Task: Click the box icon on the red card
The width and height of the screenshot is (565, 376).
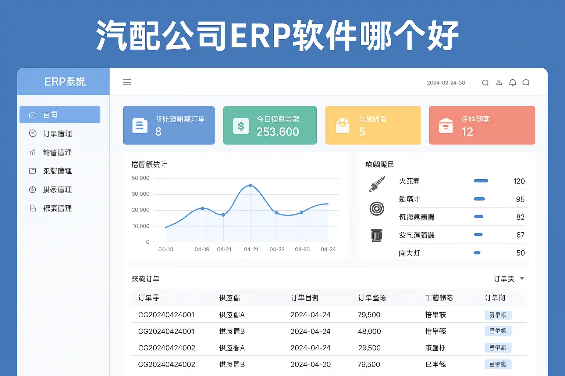Action: pyautogui.click(x=446, y=126)
